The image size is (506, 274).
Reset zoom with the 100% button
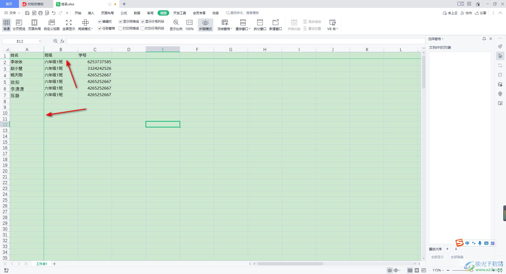pyautogui.click(x=189, y=25)
